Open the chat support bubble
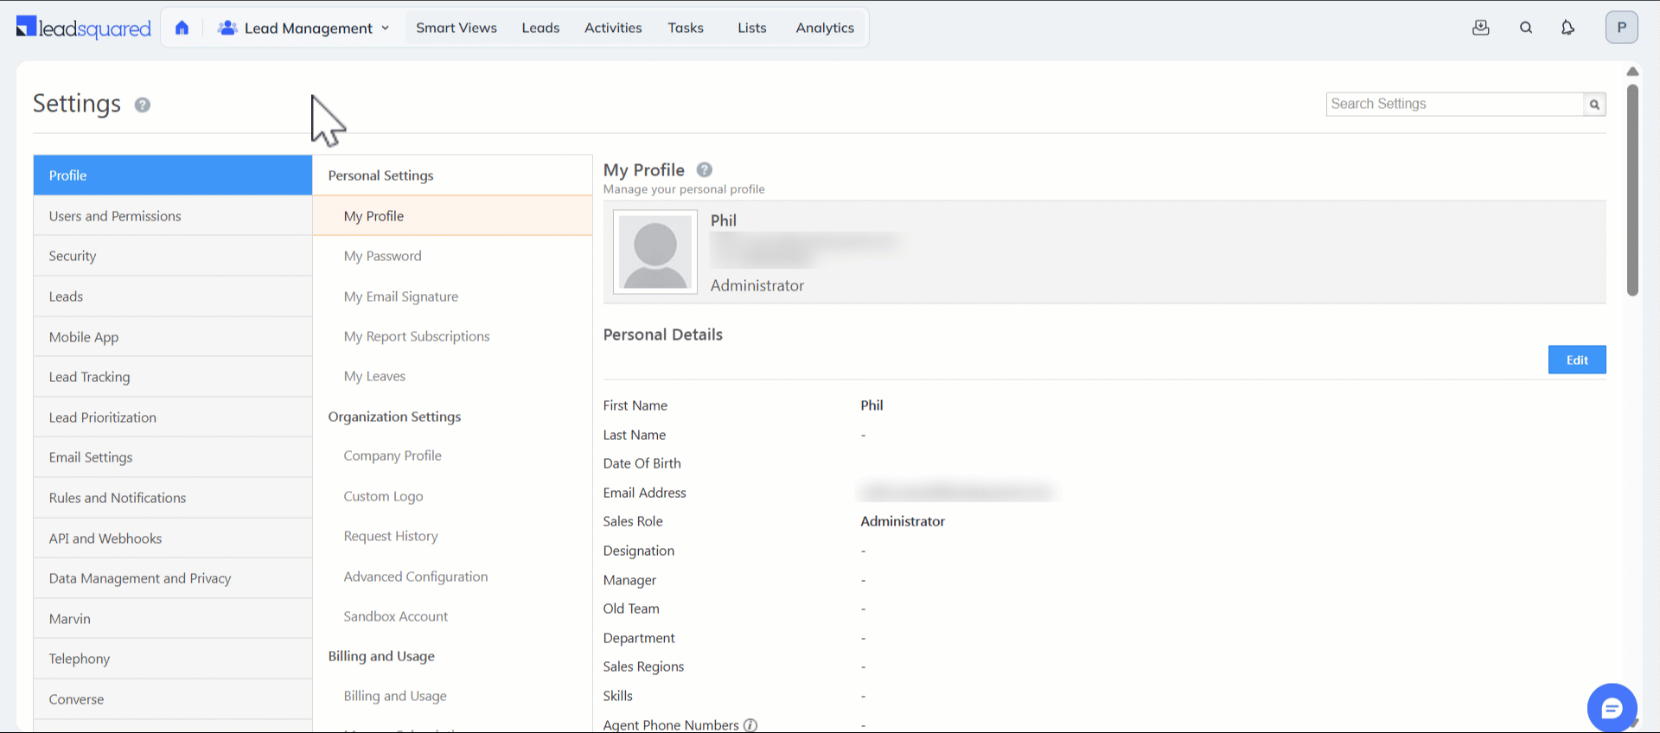1660x733 pixels. pos(1612,708)
